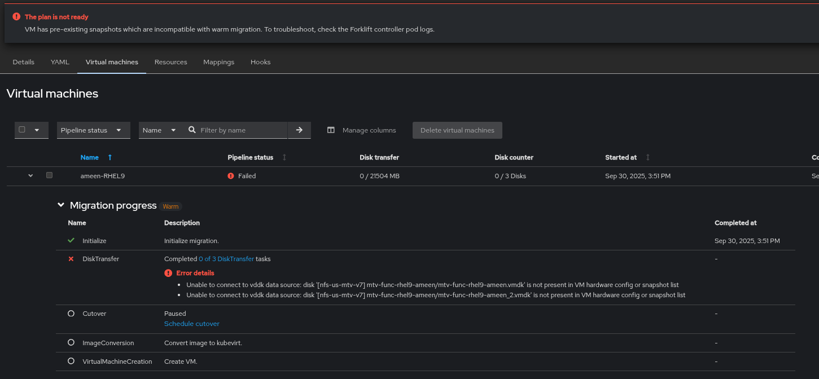This screenshot has width=819, height=379.
Task: Click the red Failed status icon
Action: coord(231,176)
